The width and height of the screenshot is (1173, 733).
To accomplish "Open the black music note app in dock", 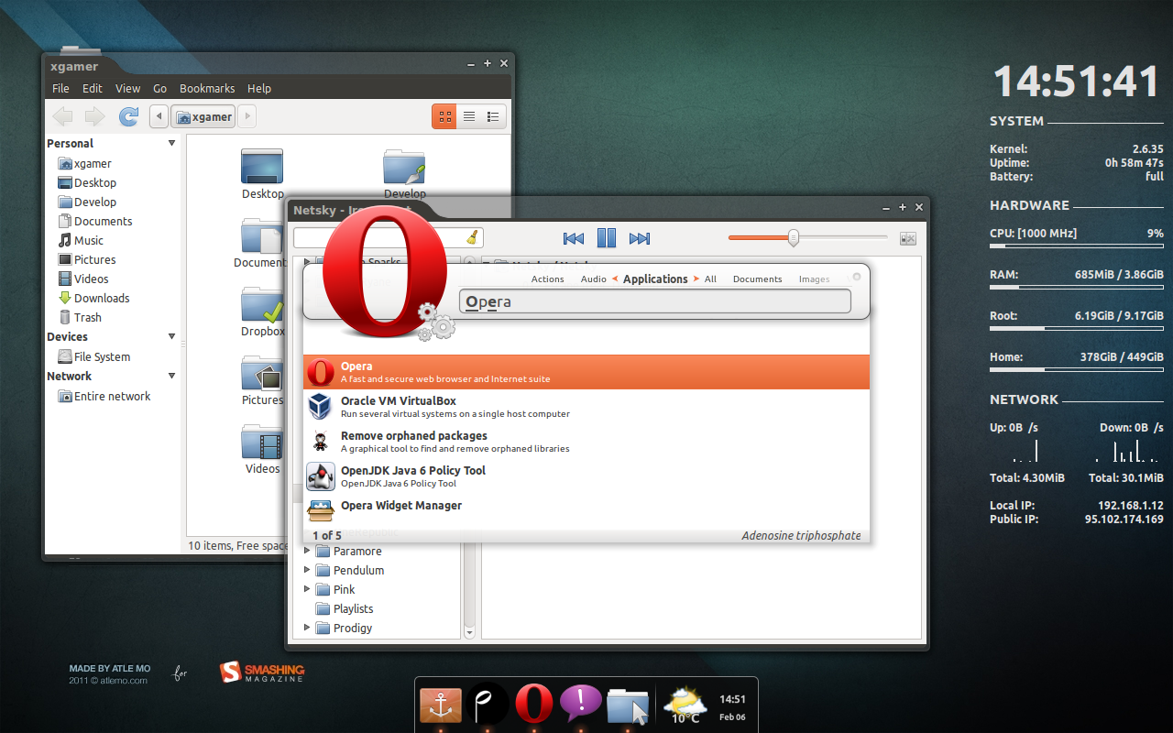I will (487, 704).
